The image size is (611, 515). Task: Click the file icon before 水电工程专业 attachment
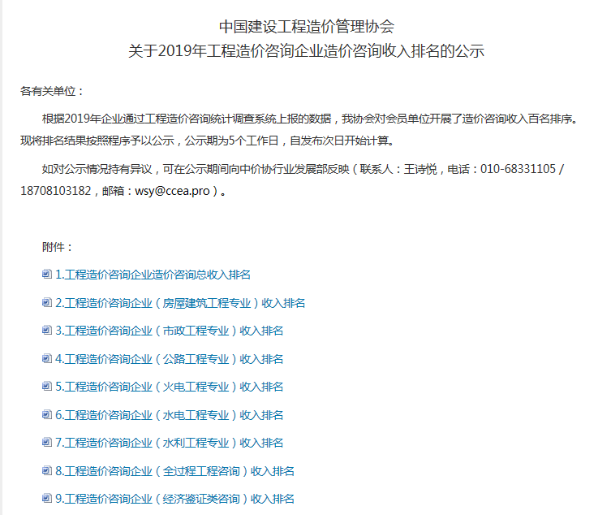[x=46, y=415]
